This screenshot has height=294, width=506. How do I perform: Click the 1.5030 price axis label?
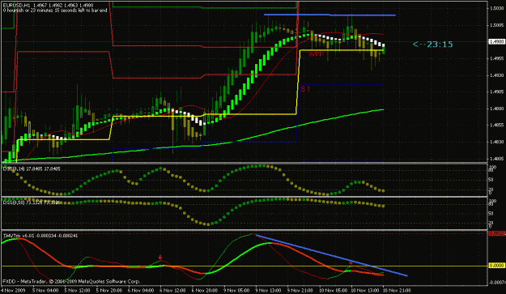pos(497,8)
